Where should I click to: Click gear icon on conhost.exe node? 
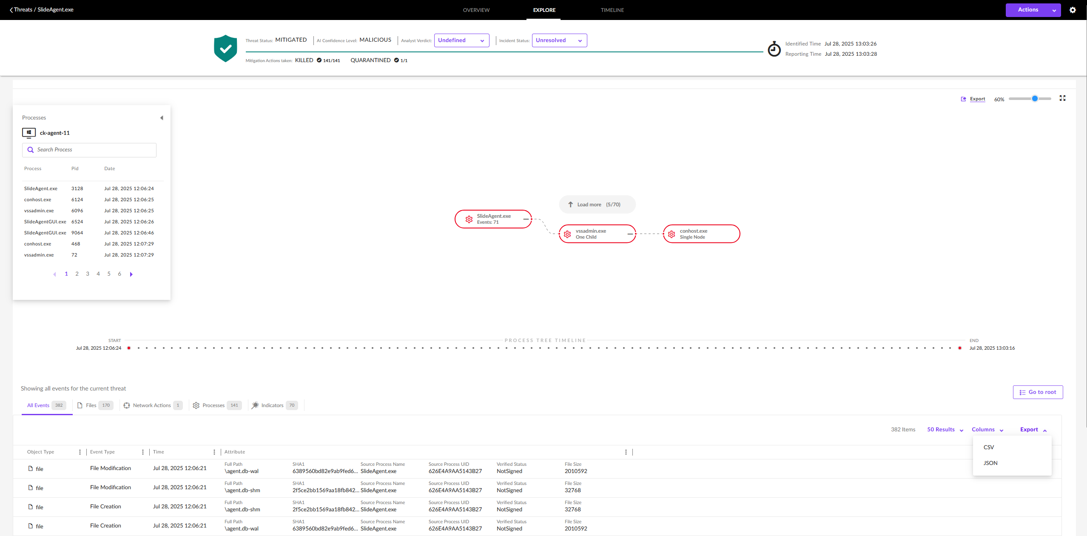(672, 234)
